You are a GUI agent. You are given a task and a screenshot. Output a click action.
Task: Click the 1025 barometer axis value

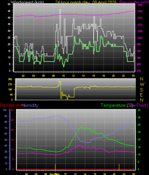140,5
